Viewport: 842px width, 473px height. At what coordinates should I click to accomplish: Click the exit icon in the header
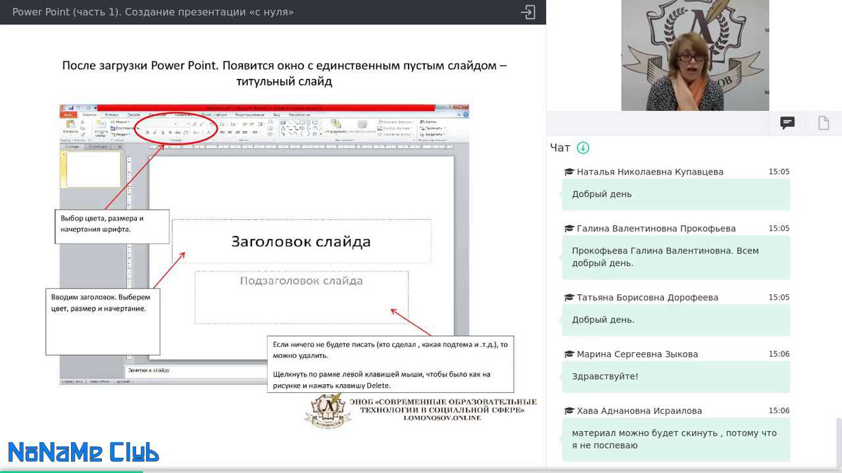click(528, 12)
